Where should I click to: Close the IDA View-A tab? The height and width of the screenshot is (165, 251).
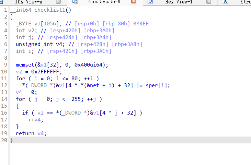[58, 2]
